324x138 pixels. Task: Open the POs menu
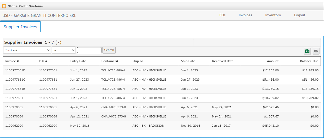(222, 15)
